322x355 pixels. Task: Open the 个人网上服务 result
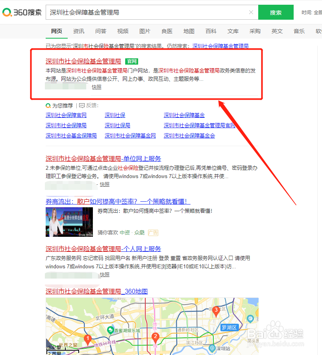pyautogui.click(x=104, y=249)
